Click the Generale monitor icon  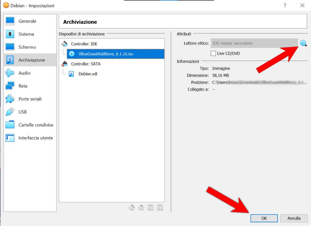tap(10, 21)
